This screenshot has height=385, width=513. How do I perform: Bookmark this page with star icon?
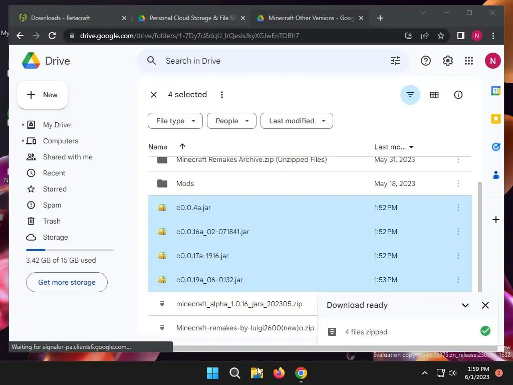click(x=441, y=36)
